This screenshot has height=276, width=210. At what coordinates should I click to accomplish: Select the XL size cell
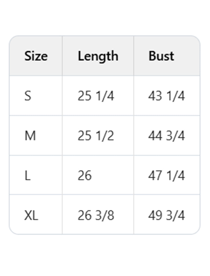pyautogui.click(x=31, y=216)
